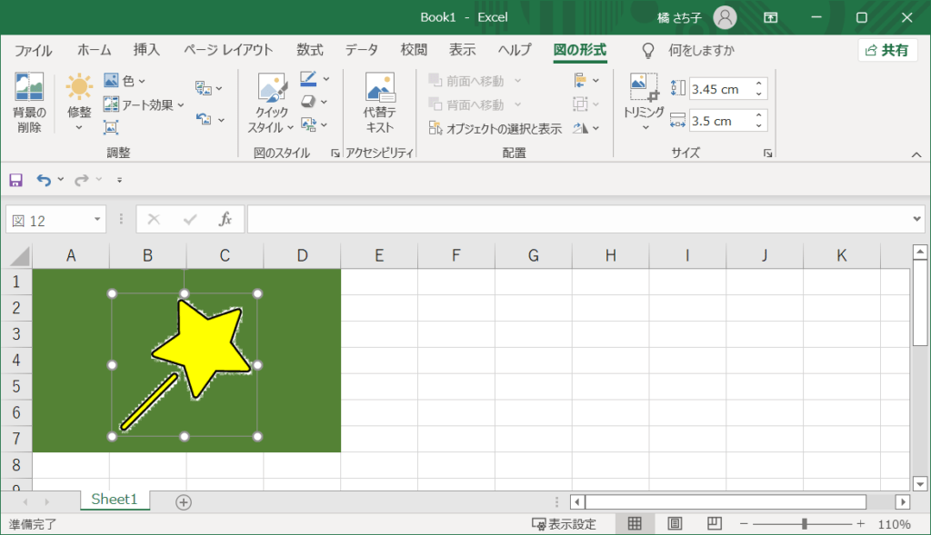
Task: Click the Insert Function fx icon
Action: pyautogui.click(x=225, y=220)
